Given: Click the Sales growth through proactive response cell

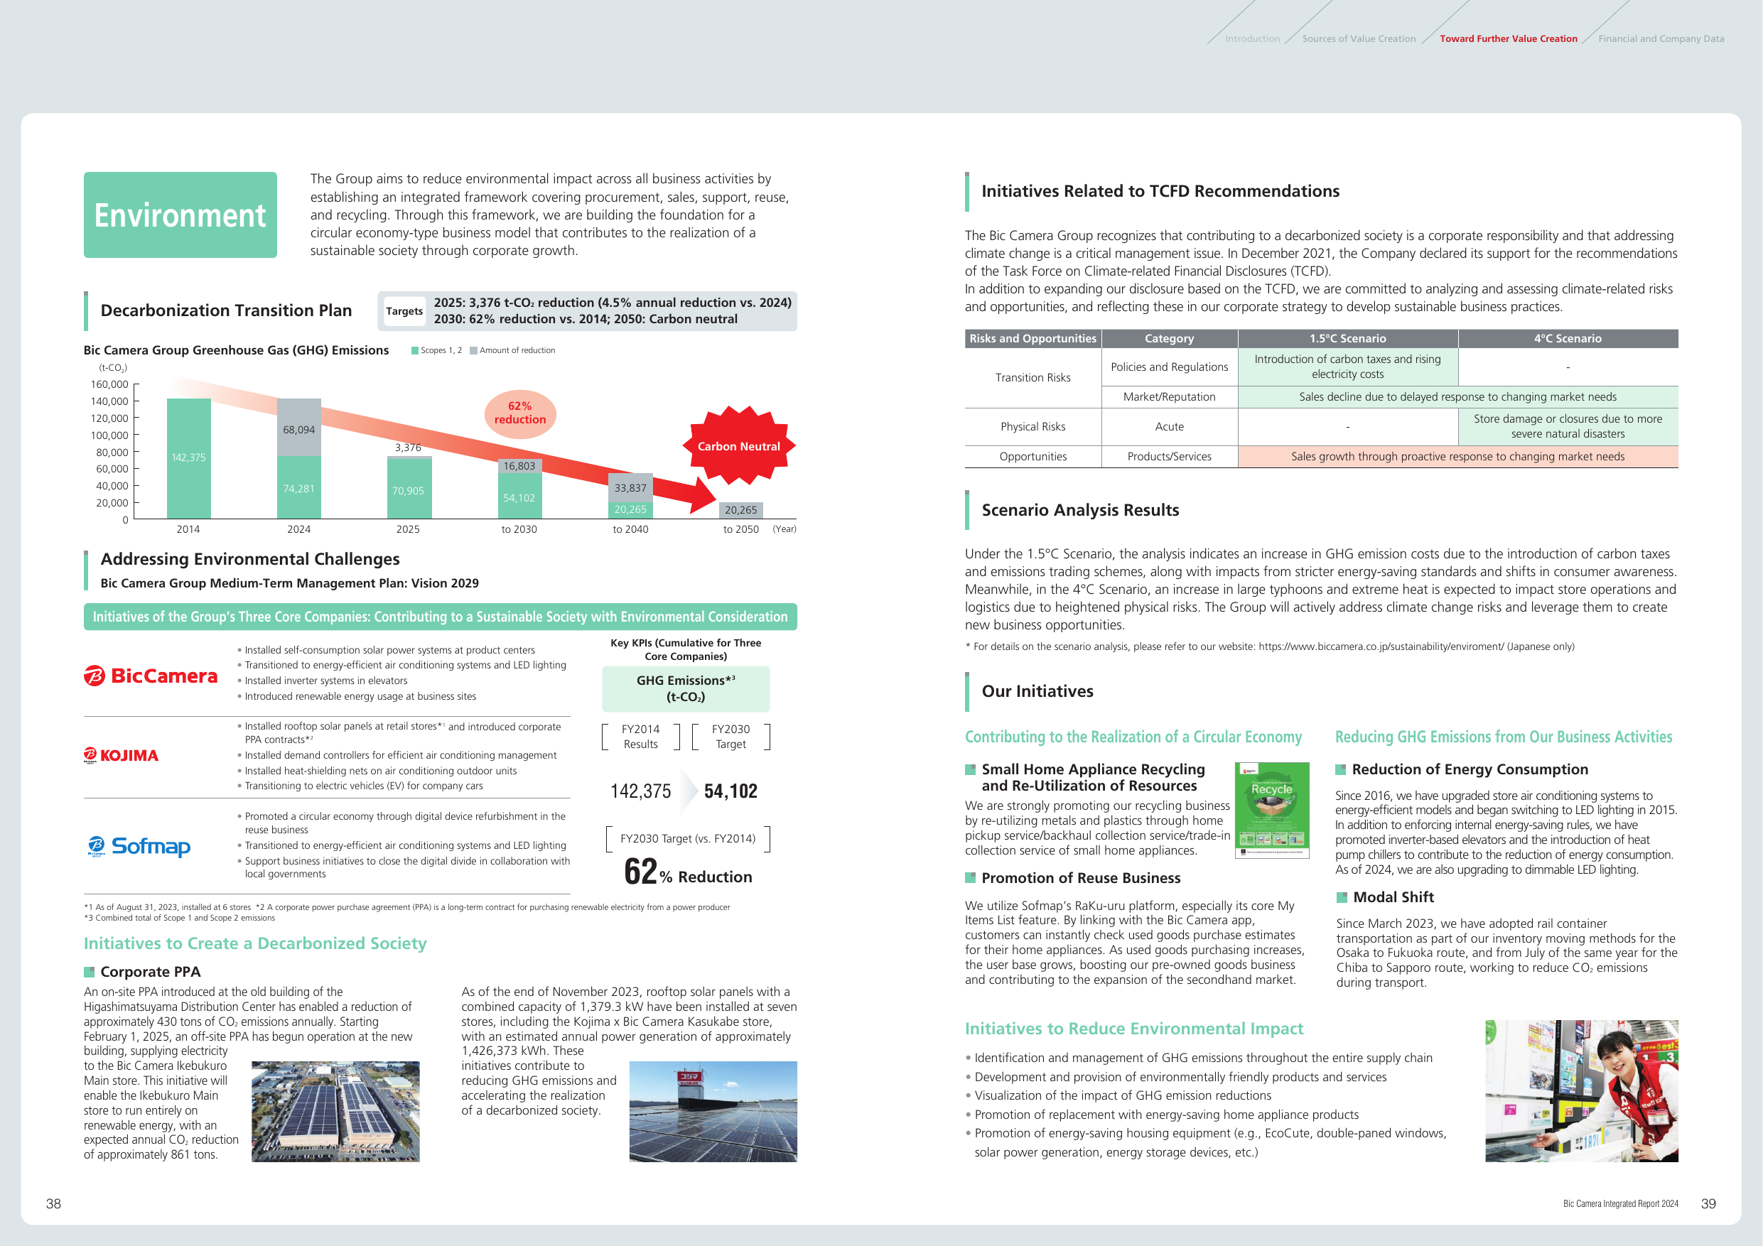Looking at the screenshot, I should 1457,457.
